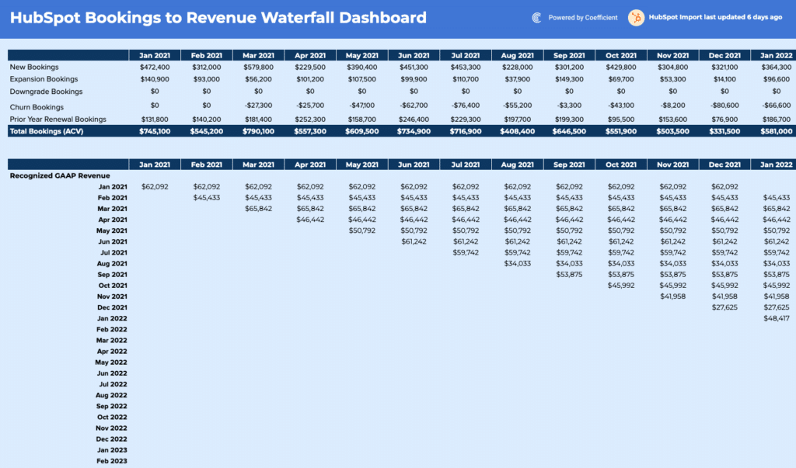796x468 pixels.
Task: Select $27,625 in the Dec 2021 revenue column
Action: tap(724, 308)
